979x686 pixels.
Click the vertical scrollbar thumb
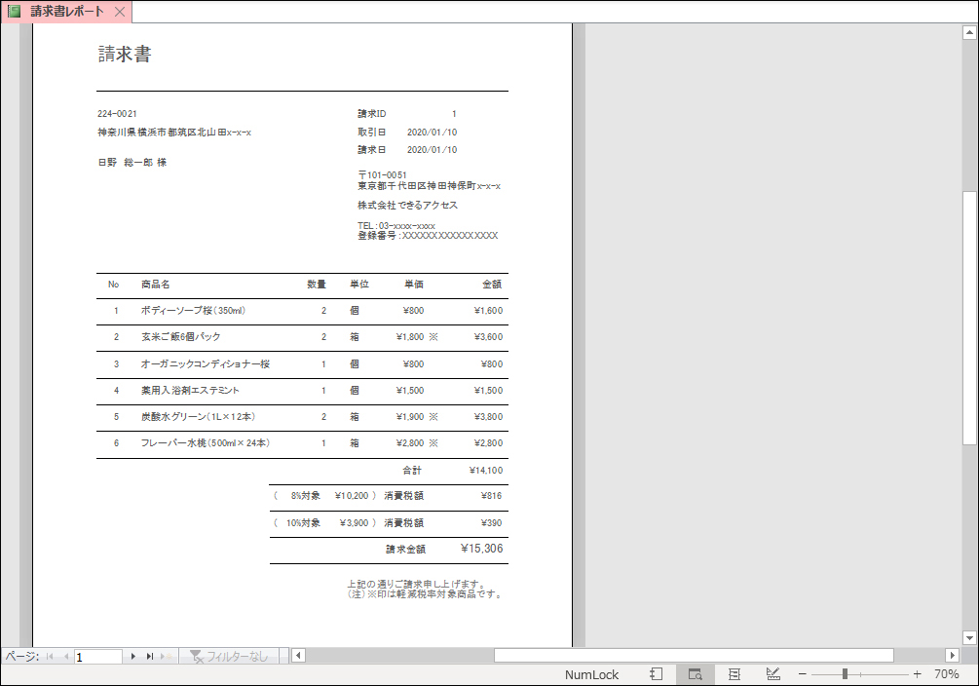[969, 318]
